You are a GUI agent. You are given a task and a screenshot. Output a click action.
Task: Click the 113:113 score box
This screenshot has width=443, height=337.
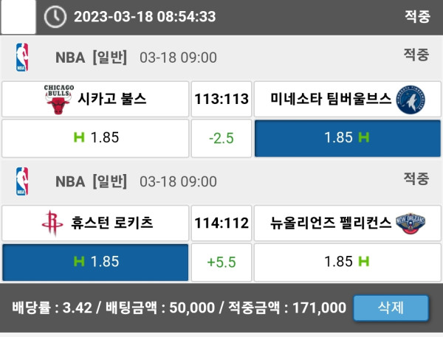[221, 100]
